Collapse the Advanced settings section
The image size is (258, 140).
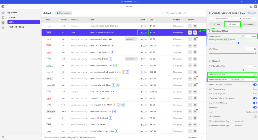coord(256,61)
